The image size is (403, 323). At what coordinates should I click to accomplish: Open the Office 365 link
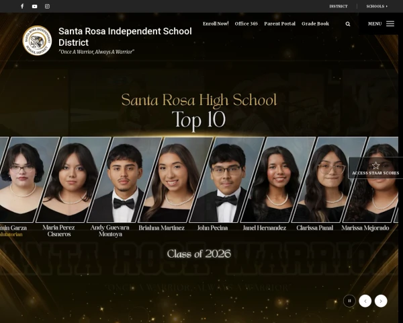click(x=247, y=24)
